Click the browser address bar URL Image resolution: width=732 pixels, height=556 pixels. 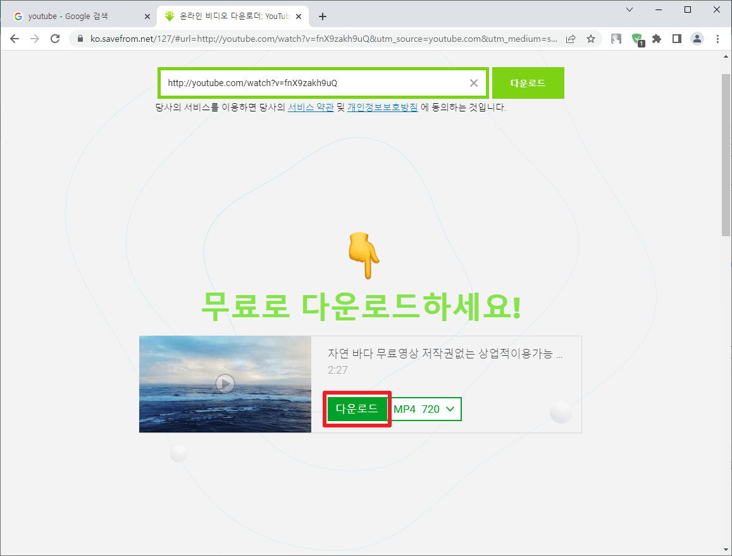tap(323, 39)
